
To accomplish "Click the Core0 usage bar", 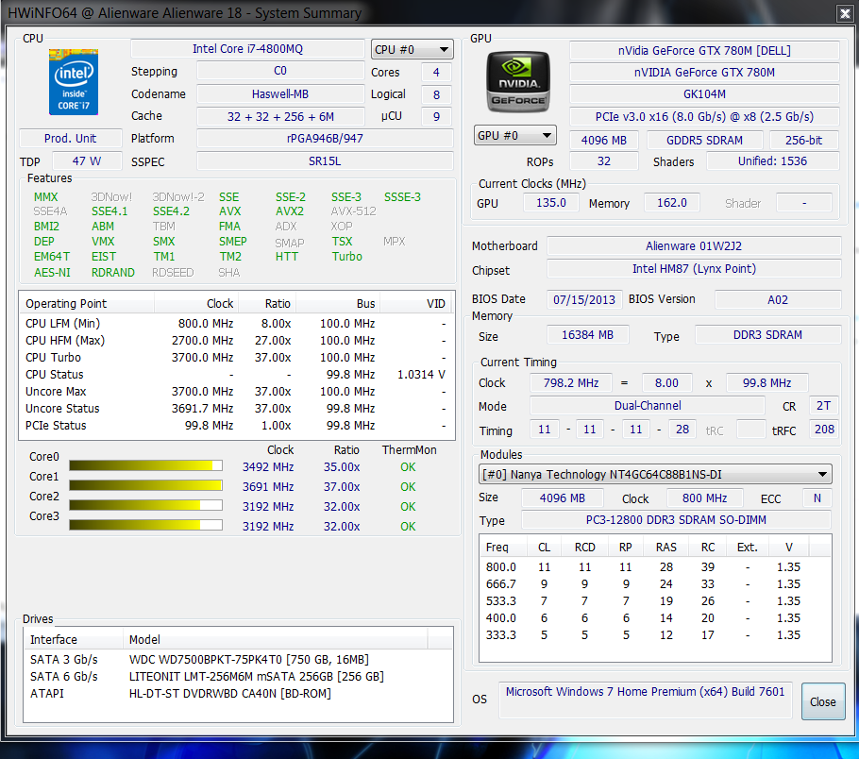I will (145, 465).
